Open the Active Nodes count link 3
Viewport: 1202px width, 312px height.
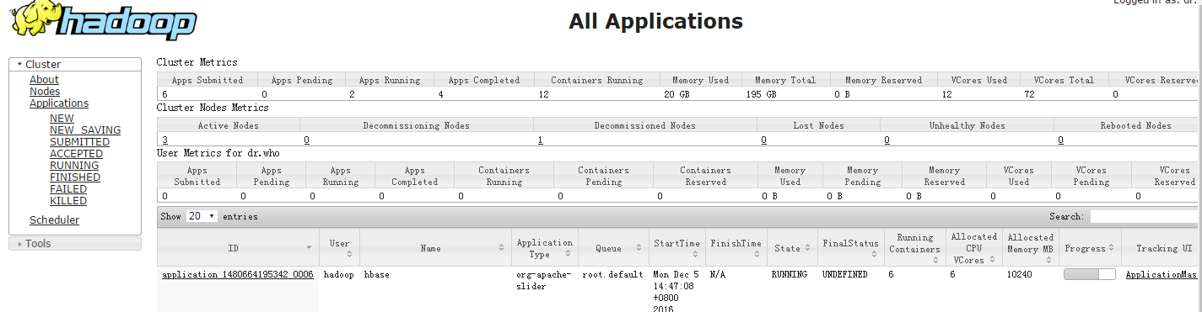[x=165, y=140]
